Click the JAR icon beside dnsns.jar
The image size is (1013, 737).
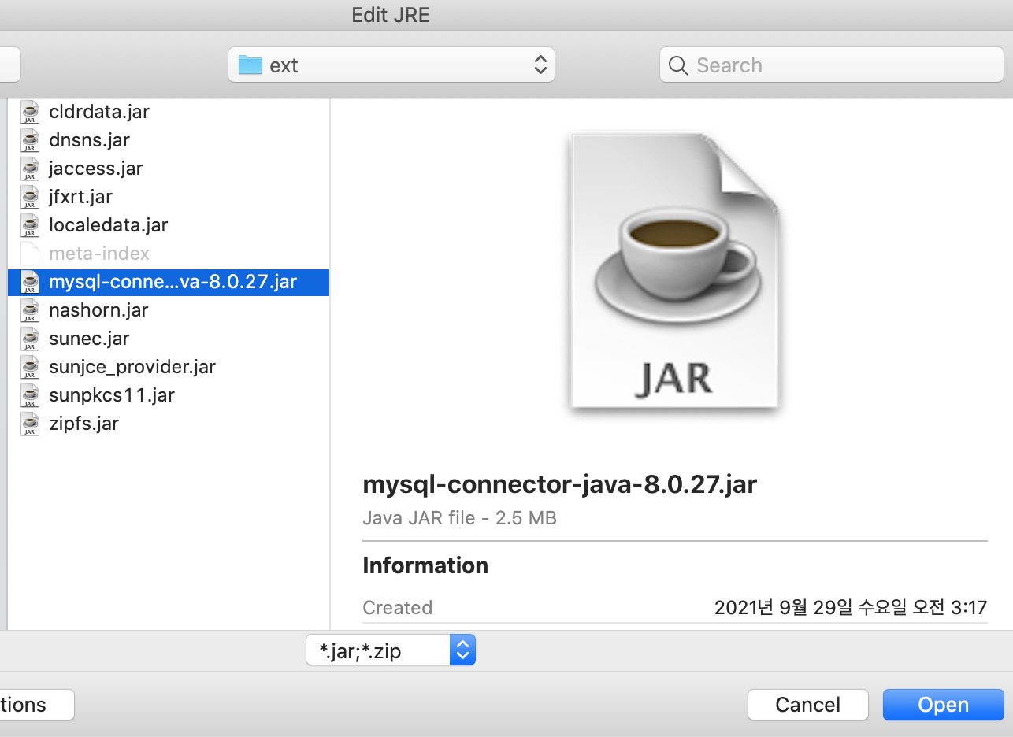point(29,140)
